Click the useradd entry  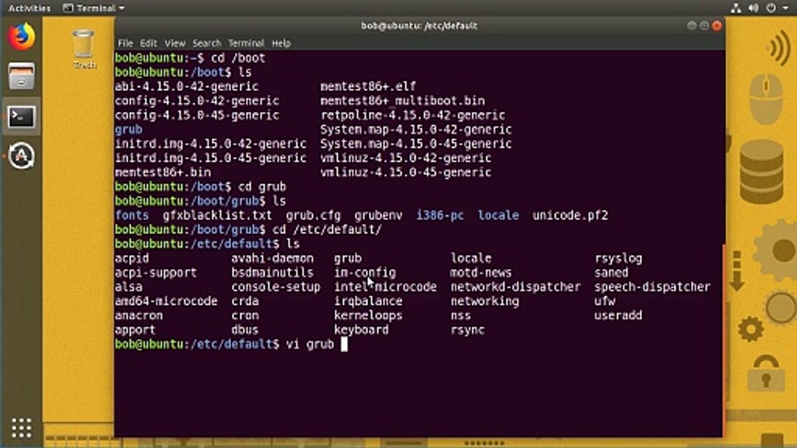point(618,315)
